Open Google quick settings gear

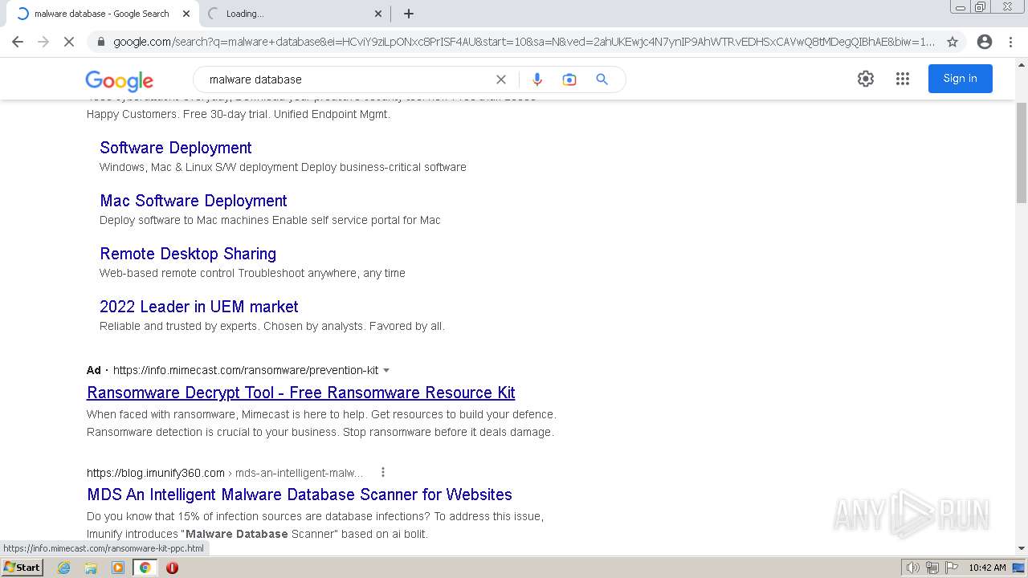pyautogui.click(x=865, y=79)
